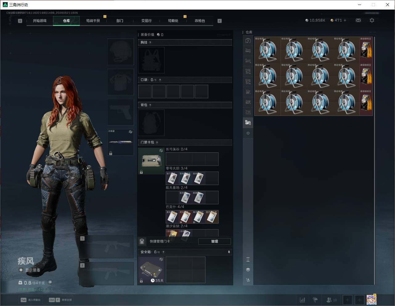Open the 特勤处 tab
395x306 pixels.
tap(173, 21)
